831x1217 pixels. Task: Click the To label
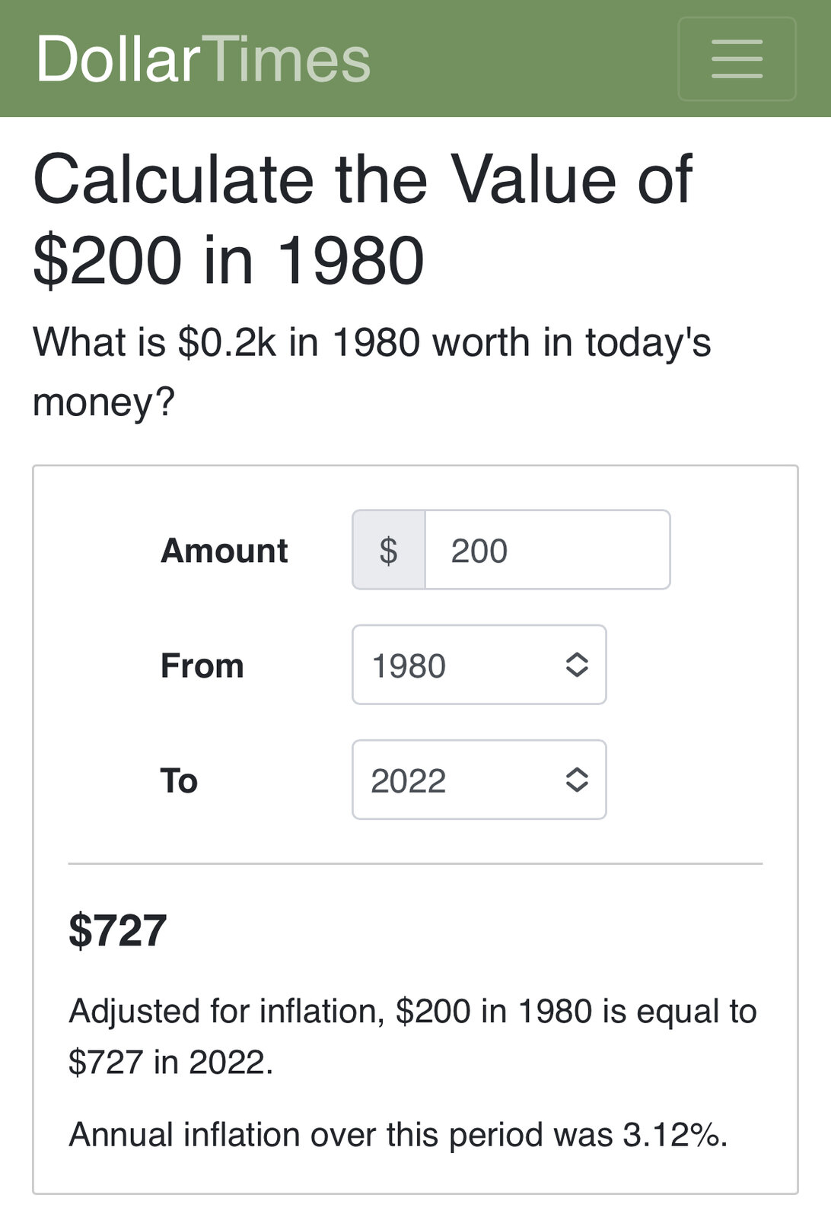click(180, 781)
